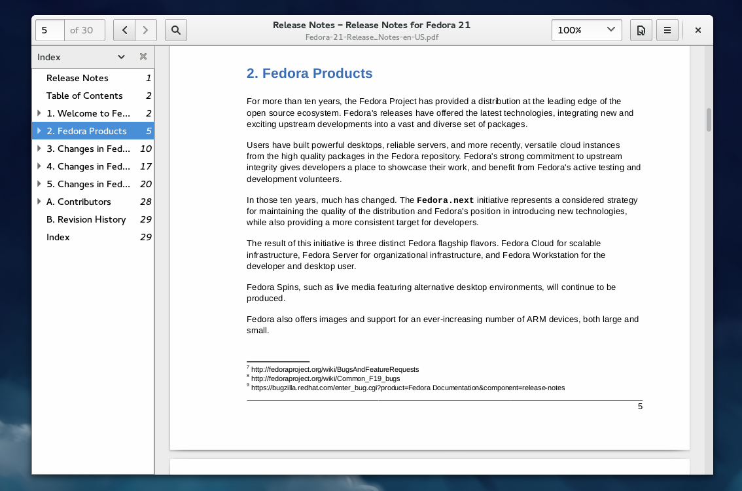Screen dimensions: 742x491
Task: Open the annotation tool icon
Action: 641,30
